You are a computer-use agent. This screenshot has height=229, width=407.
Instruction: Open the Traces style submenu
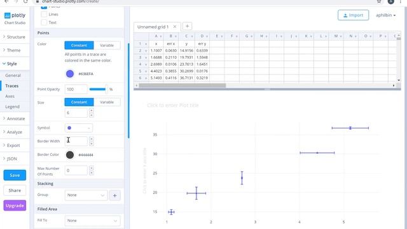tap(12, 86)
